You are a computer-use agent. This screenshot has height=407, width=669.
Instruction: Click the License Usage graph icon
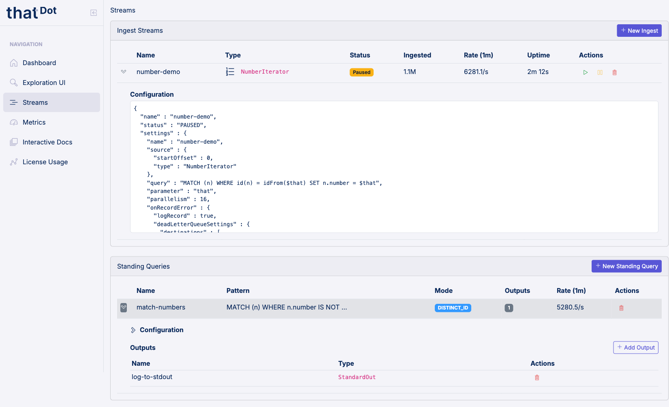point(14,162)
